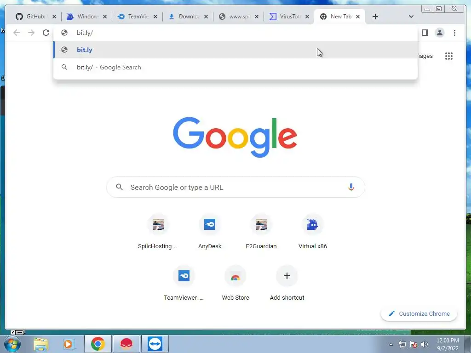Click the forward navigation arrow
The width and height of the screenshot is (471, 353).
tap(31, 33)
